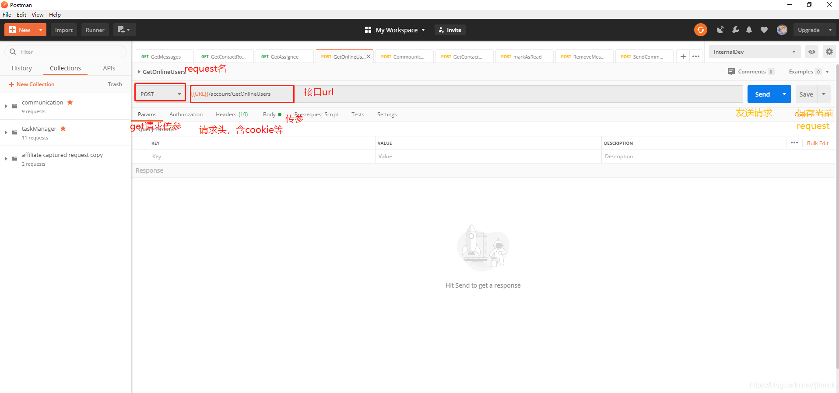Switch to the APIs sidebar tab
Image resolution: width=839 pixels, height=393 pixels.
[x=109, y=68]
